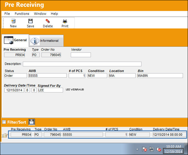Select the PO cell in grid row
This screenshot has width=188, height=155.
(x=38, y=135)
